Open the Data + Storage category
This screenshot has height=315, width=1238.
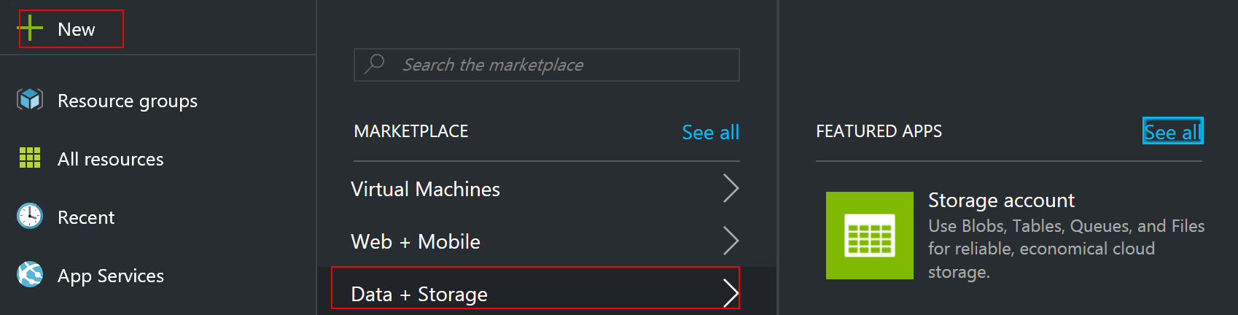click(419, 294)
